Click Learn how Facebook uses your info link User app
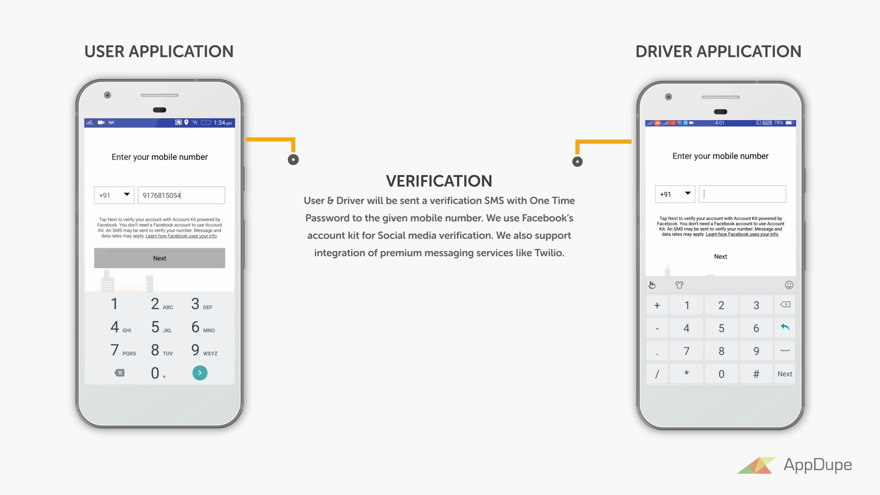 click(181, 236)
